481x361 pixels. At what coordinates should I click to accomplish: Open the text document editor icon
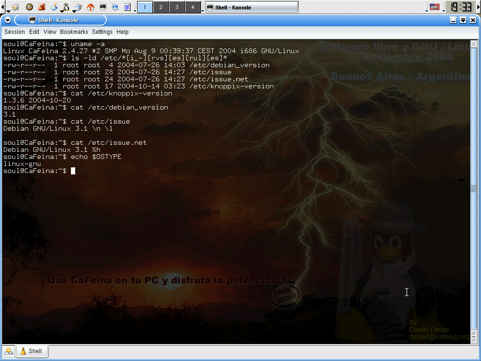pyautogui.click(x=127, y=7)
